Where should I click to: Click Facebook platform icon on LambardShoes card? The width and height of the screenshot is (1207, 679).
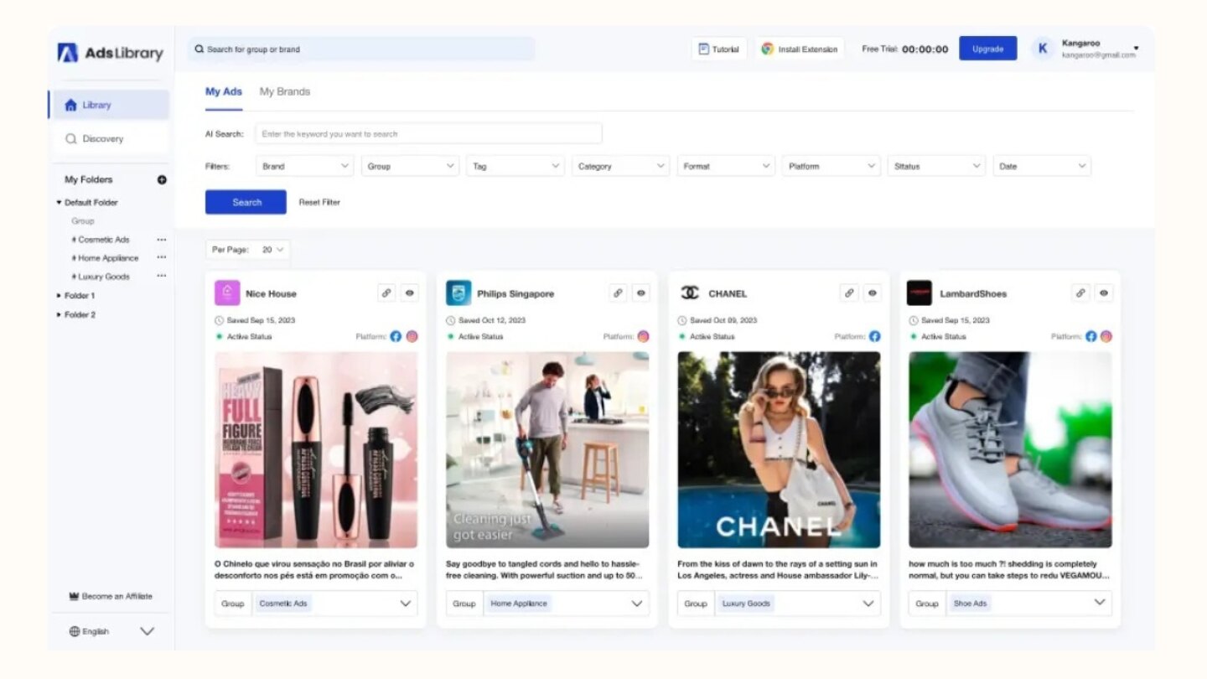click(x=1090, y=336)
